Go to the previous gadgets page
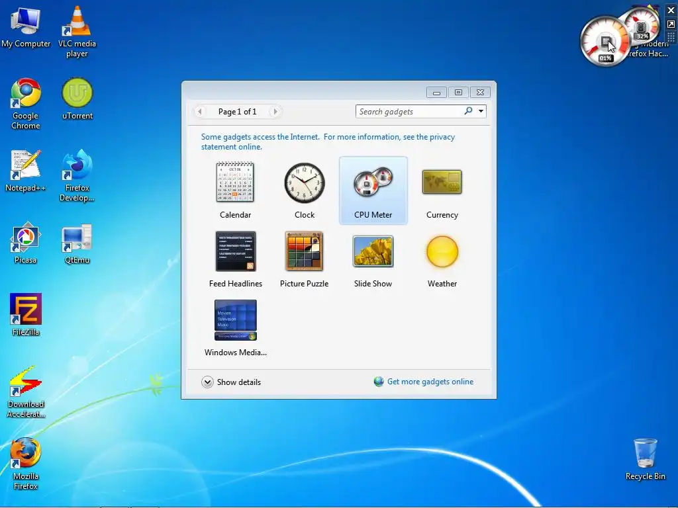The width and height of the screenshot is (678, 508). click(x=199, y=111)
